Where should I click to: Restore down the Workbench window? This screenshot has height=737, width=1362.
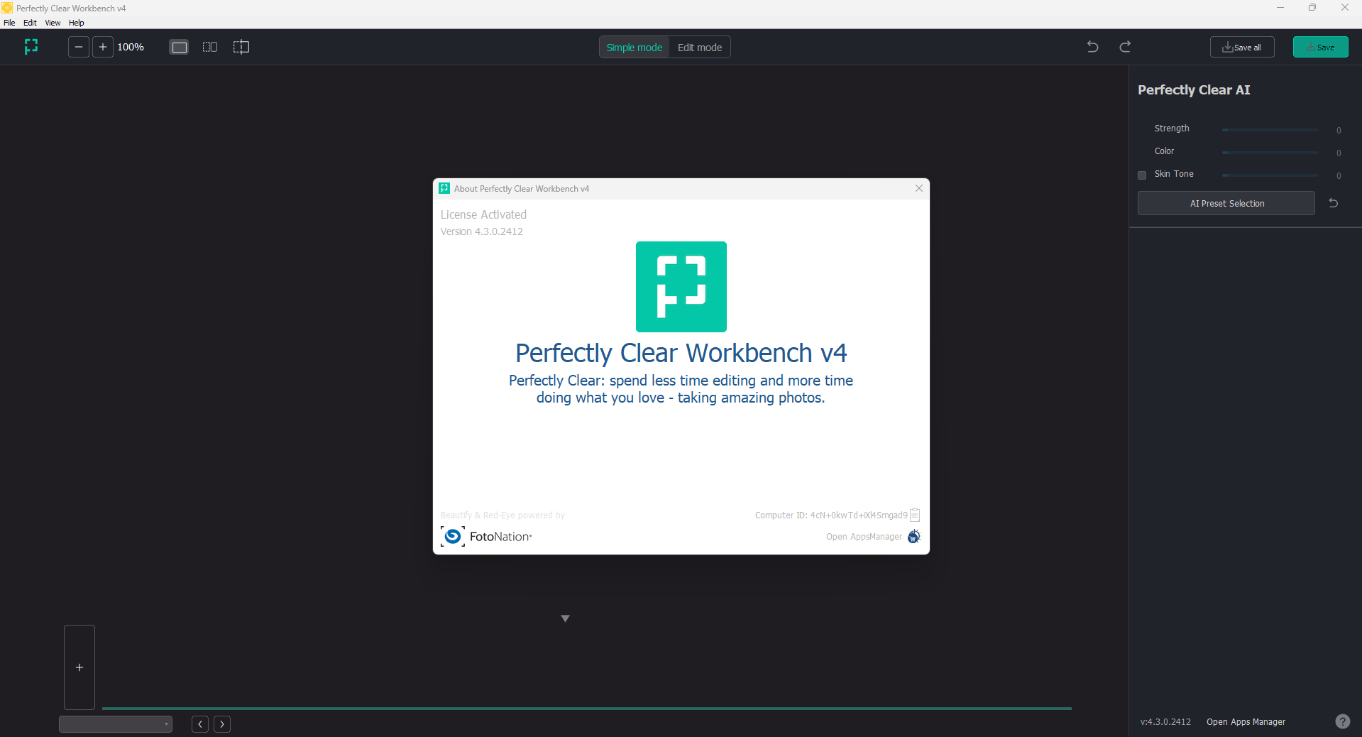[x=1312, y=8]
